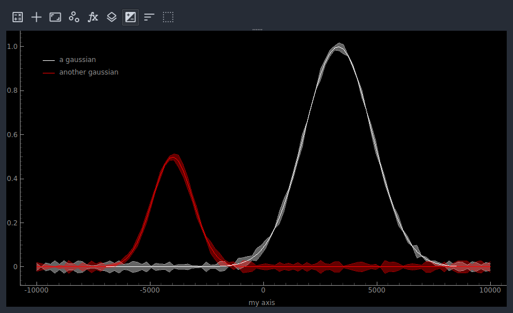Image resolution: width=513 pixels, height=313 pixels.
Task: Click the left-aligned sort lines icon
Action: point(149,17)
